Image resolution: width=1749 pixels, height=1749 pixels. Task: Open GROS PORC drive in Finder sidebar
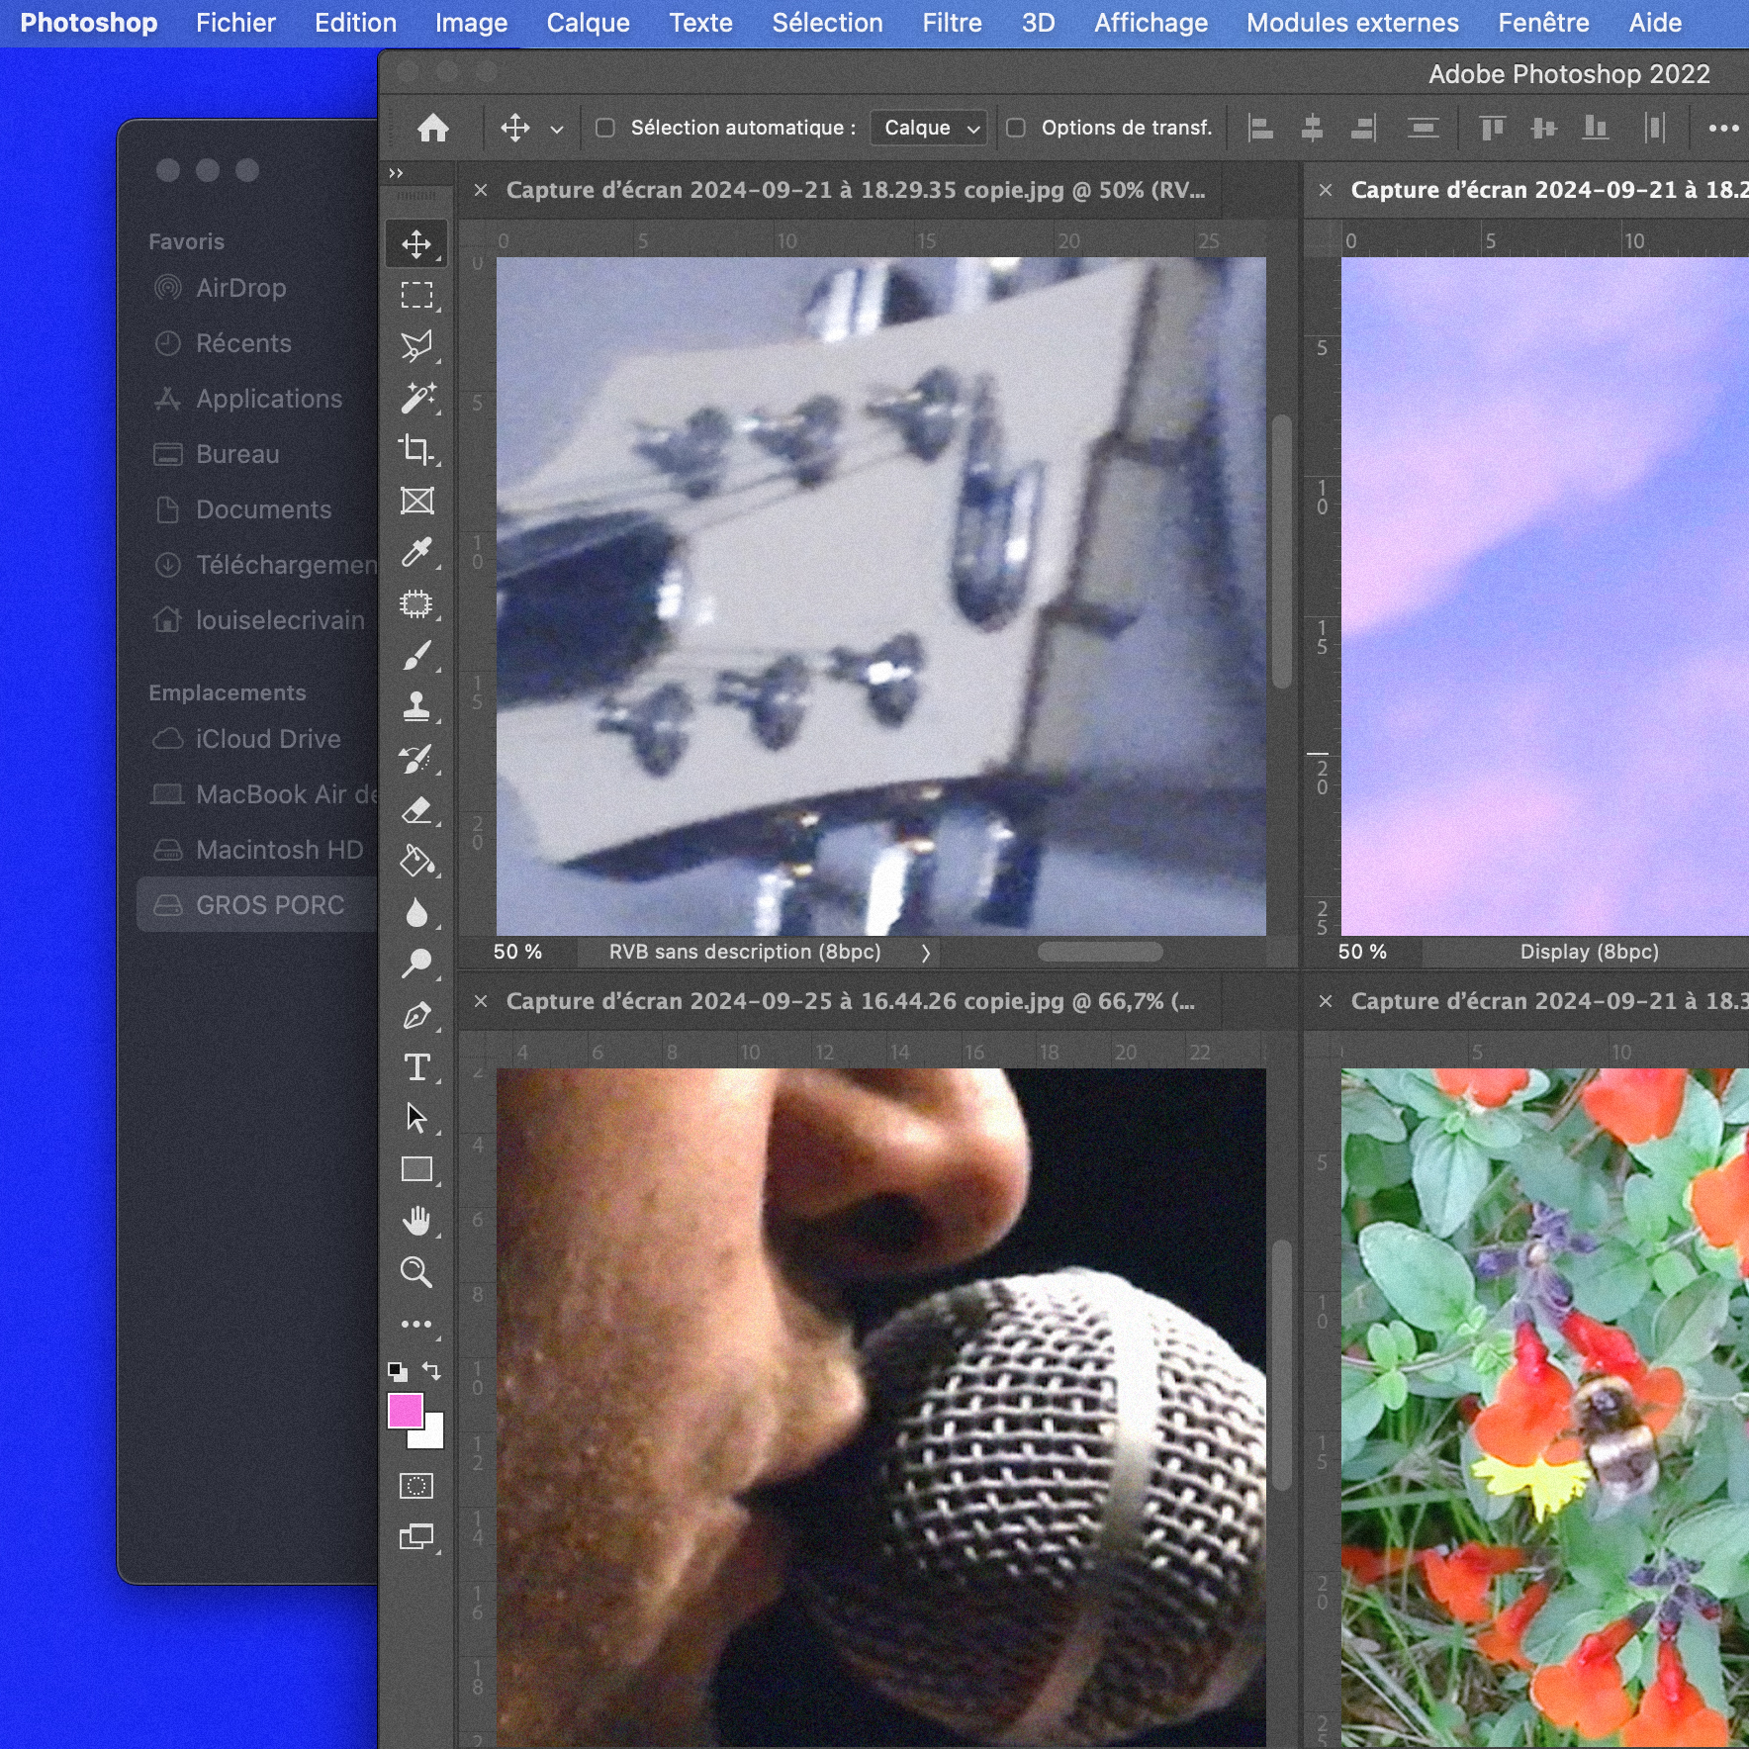click(269, 905)
